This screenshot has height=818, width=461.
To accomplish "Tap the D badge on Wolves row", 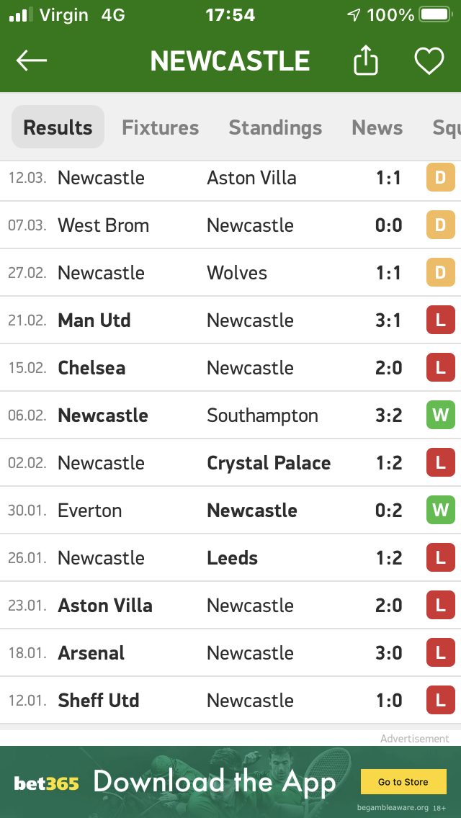I will coord(441,272).
